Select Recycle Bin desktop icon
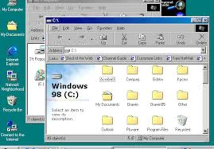This screenshot has height=149, width=214. [x=12, y=104]
